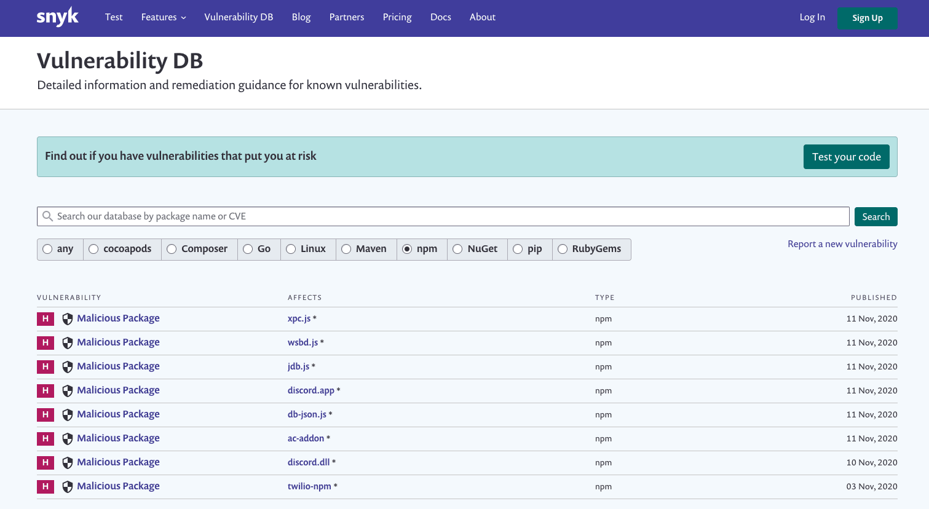
Task: Open the wsbd.js package link
Action: click(x=302, y=342)
